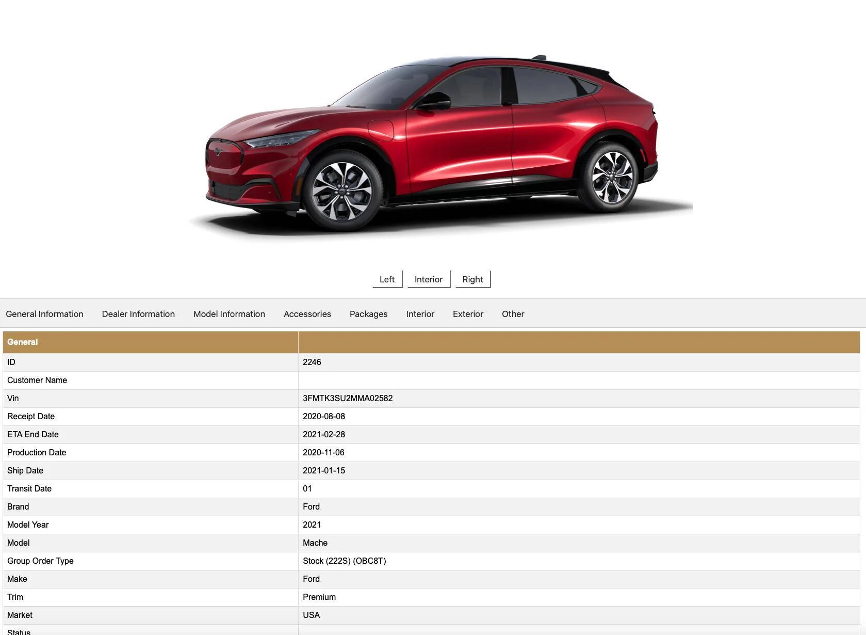The image size is (866, 635).
Task: Click the Stock (222S) (OBC8T) value
Action: pyautogui.click(x=344, y=561)
